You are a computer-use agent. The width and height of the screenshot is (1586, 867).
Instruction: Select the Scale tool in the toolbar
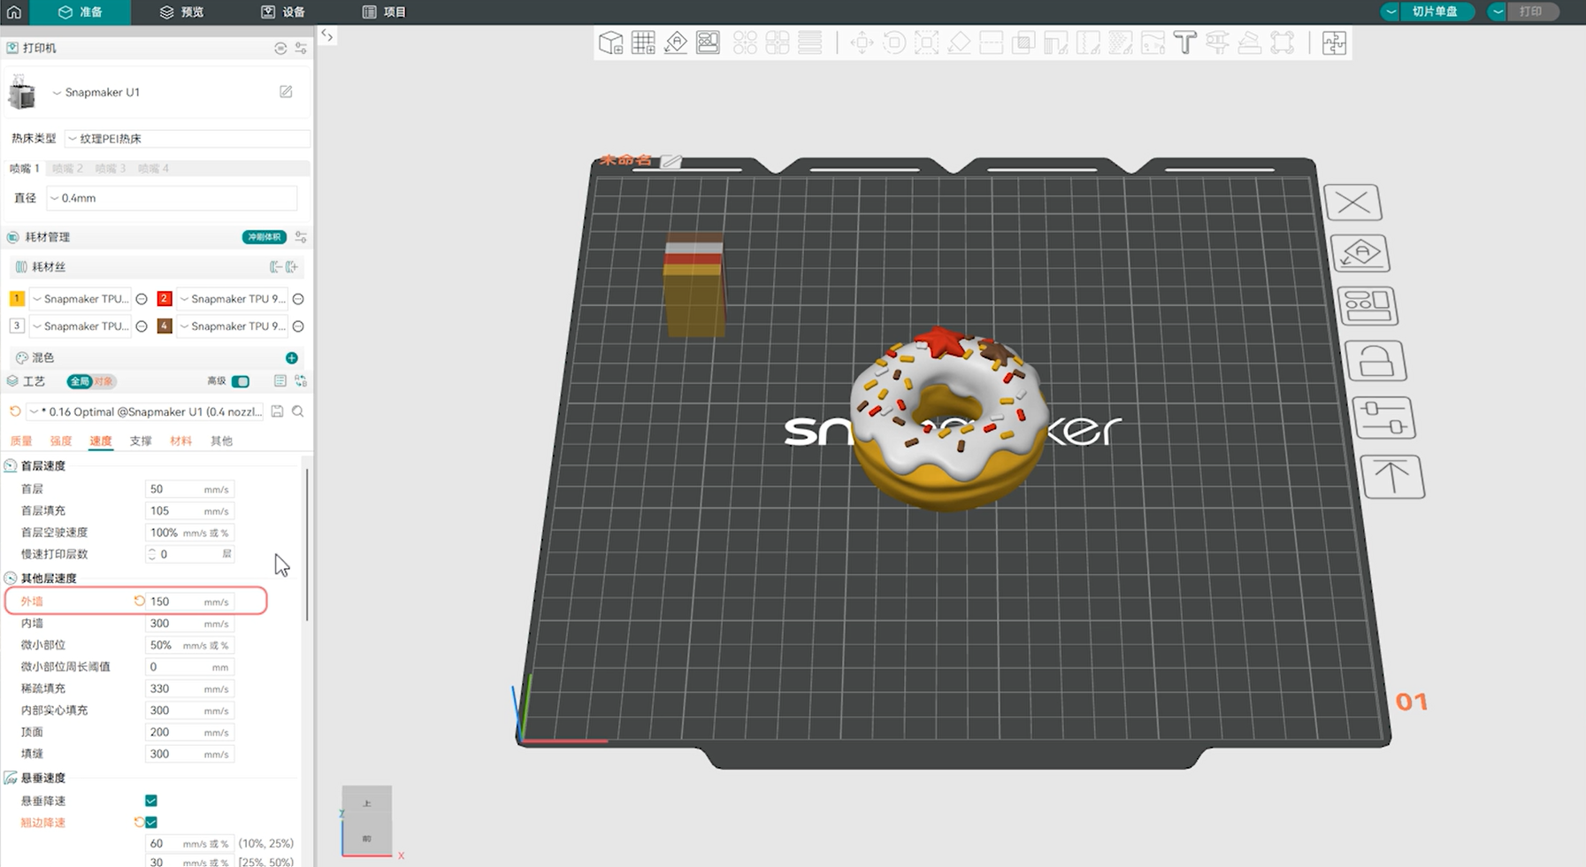[x=926, y=42]
